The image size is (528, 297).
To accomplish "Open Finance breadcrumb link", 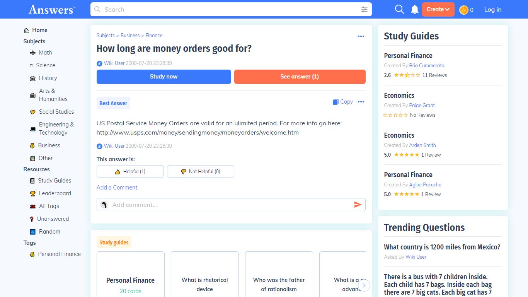I will click(154, 35).
